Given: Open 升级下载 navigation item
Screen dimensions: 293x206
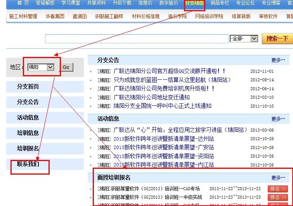Looking at the screenshot, I should coord(122,3).
